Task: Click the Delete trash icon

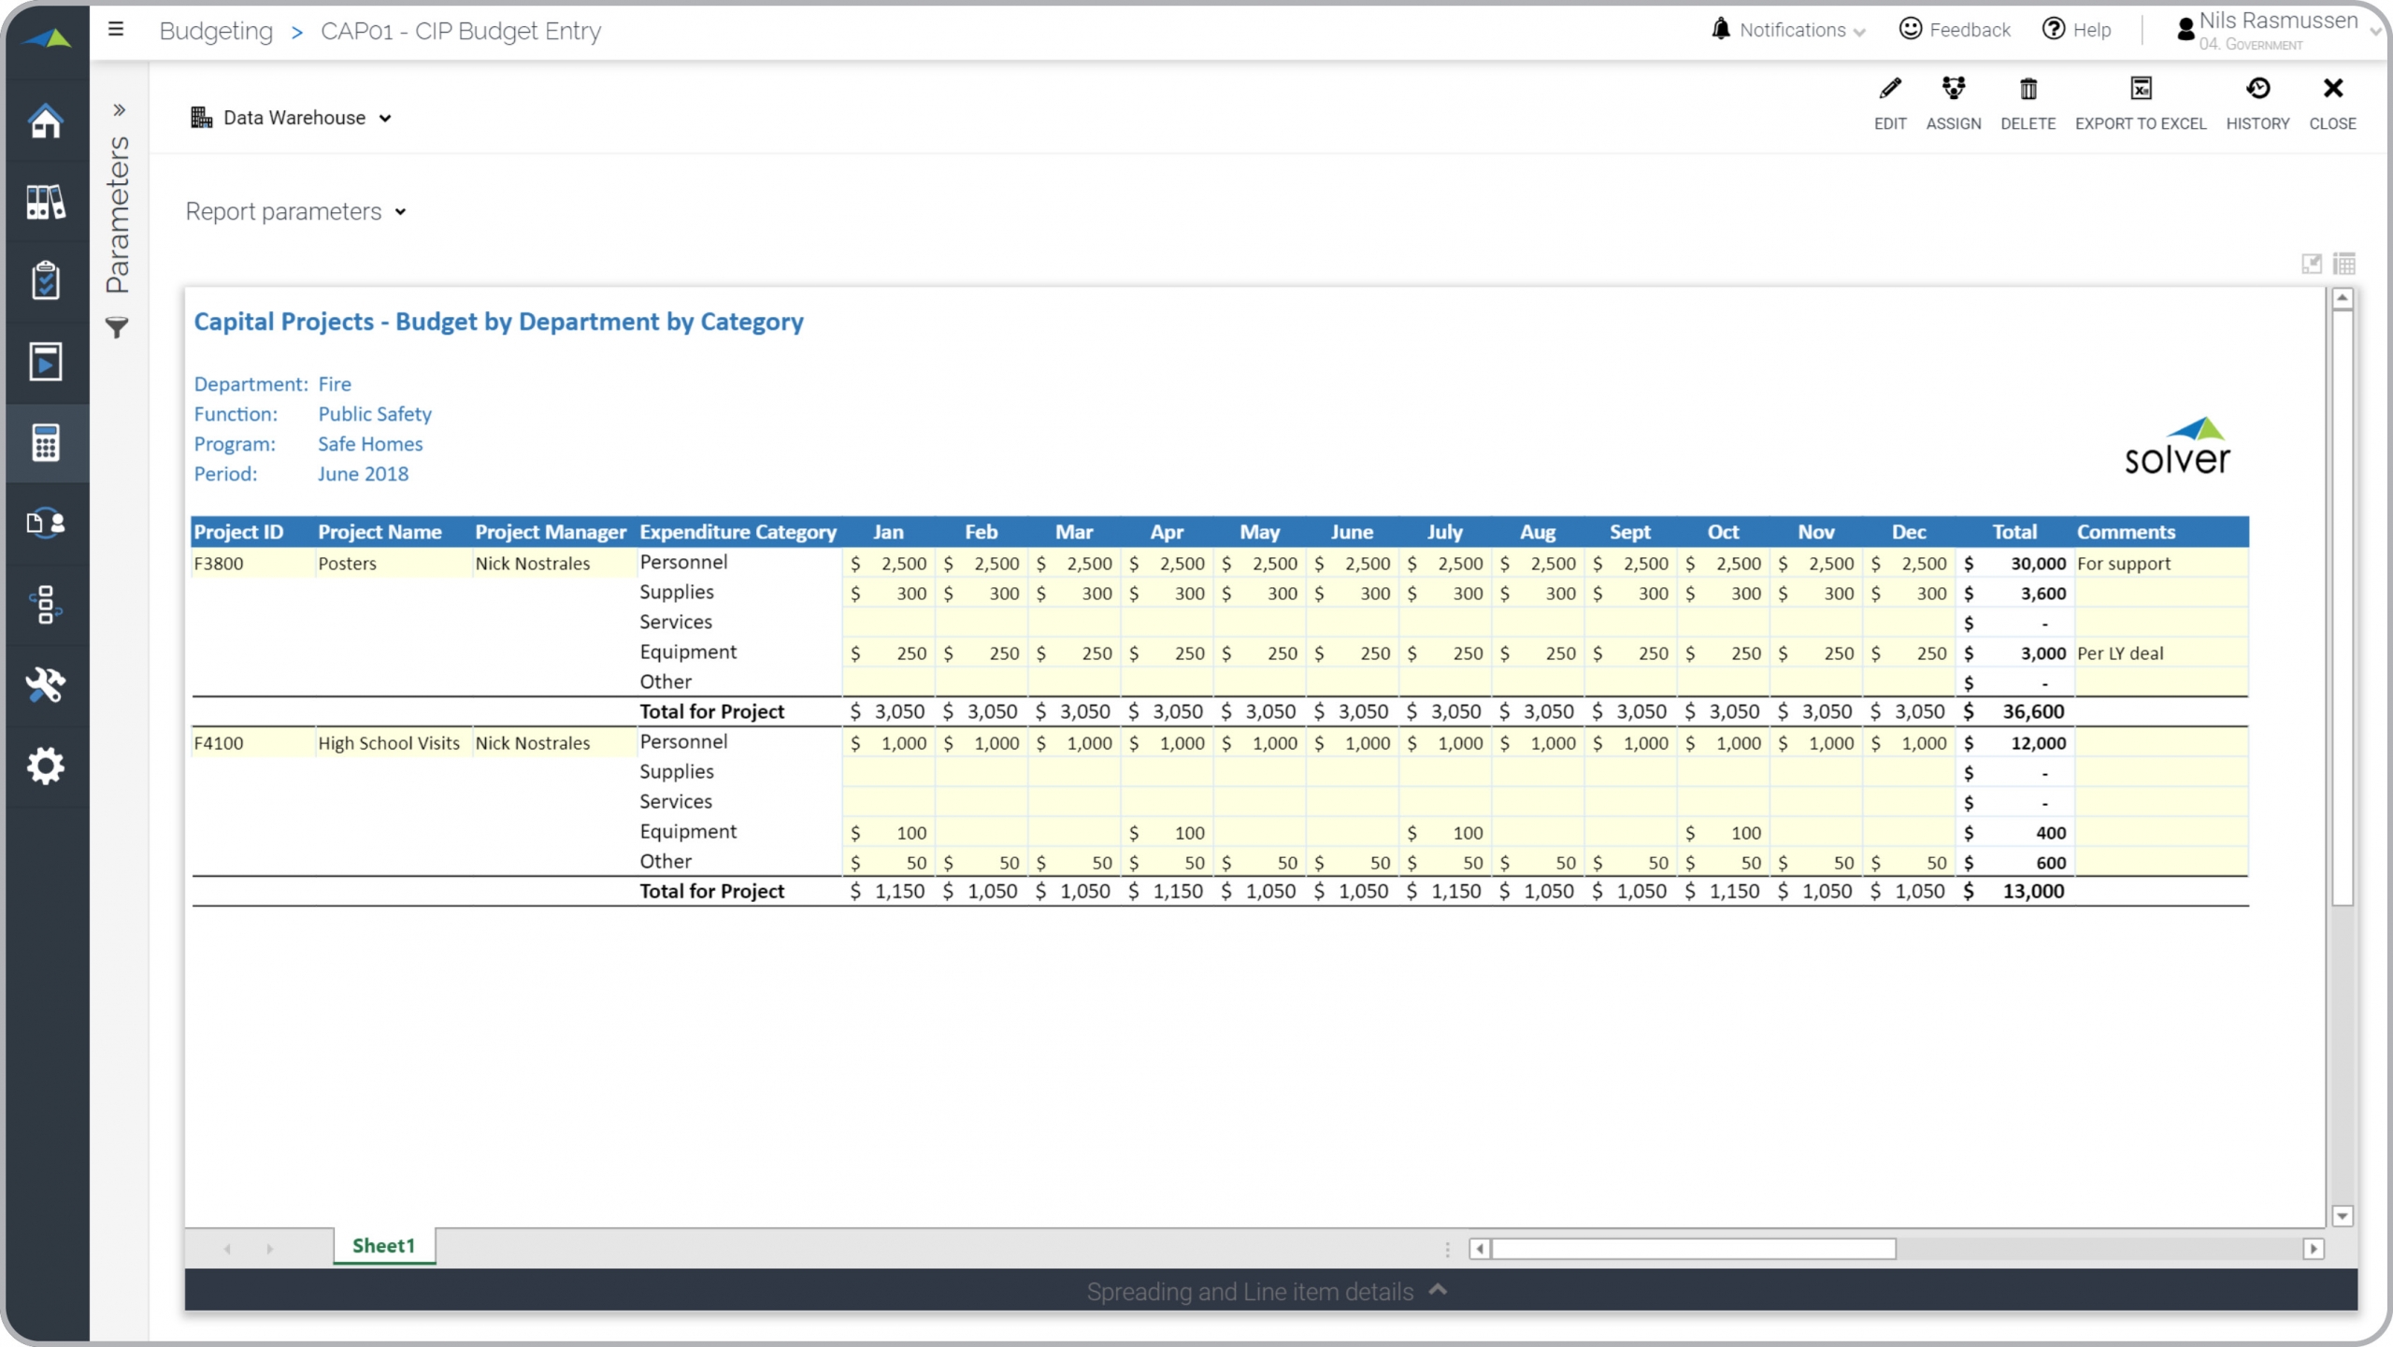Action: click(2028, 89)
